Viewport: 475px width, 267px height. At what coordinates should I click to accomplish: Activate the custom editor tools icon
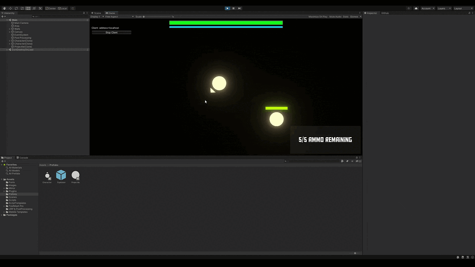[40, 8]
